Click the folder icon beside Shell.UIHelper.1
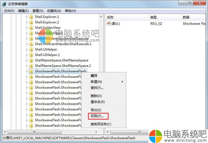Image resolution: width=208 pixels, height=143 pixels. [x=31, y=55]
